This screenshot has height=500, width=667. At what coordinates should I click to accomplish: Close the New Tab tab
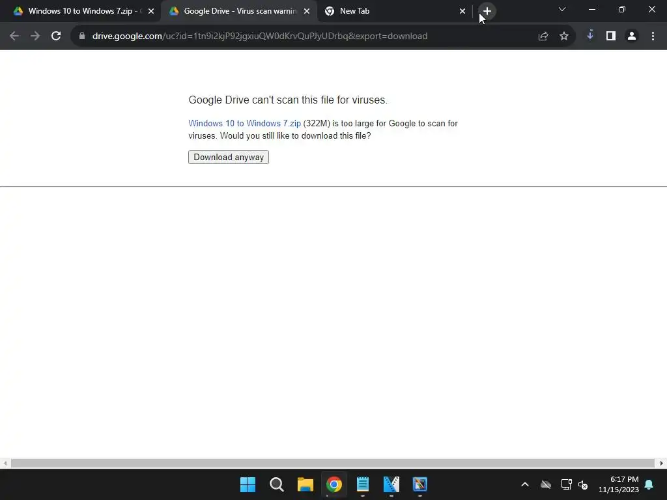point(462,11)
